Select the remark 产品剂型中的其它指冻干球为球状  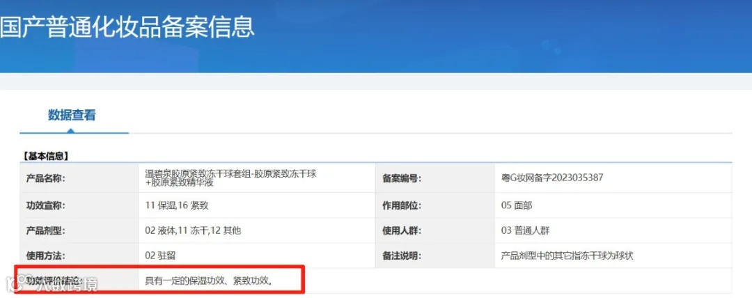click(567, 256)
